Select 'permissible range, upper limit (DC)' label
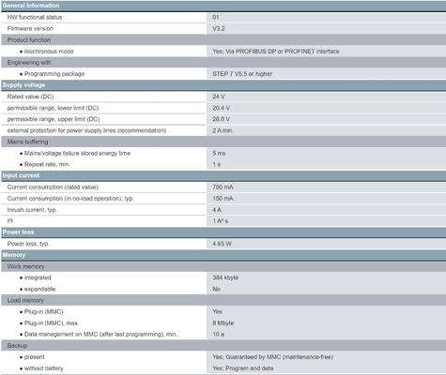 [x=54, y=119]
